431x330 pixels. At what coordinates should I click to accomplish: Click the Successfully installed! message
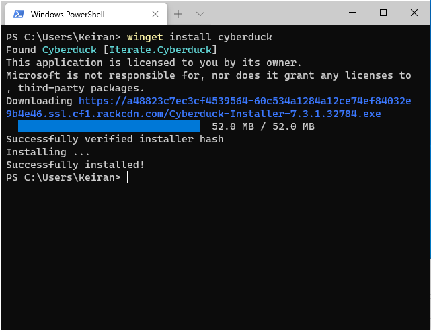75,165
